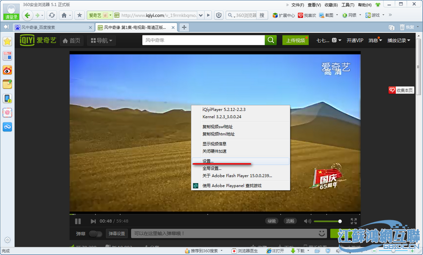Open the mobile phone icon in the left sidebar
Image resolution: width=423 pixels, height=255 pixels.
[7, 98]
